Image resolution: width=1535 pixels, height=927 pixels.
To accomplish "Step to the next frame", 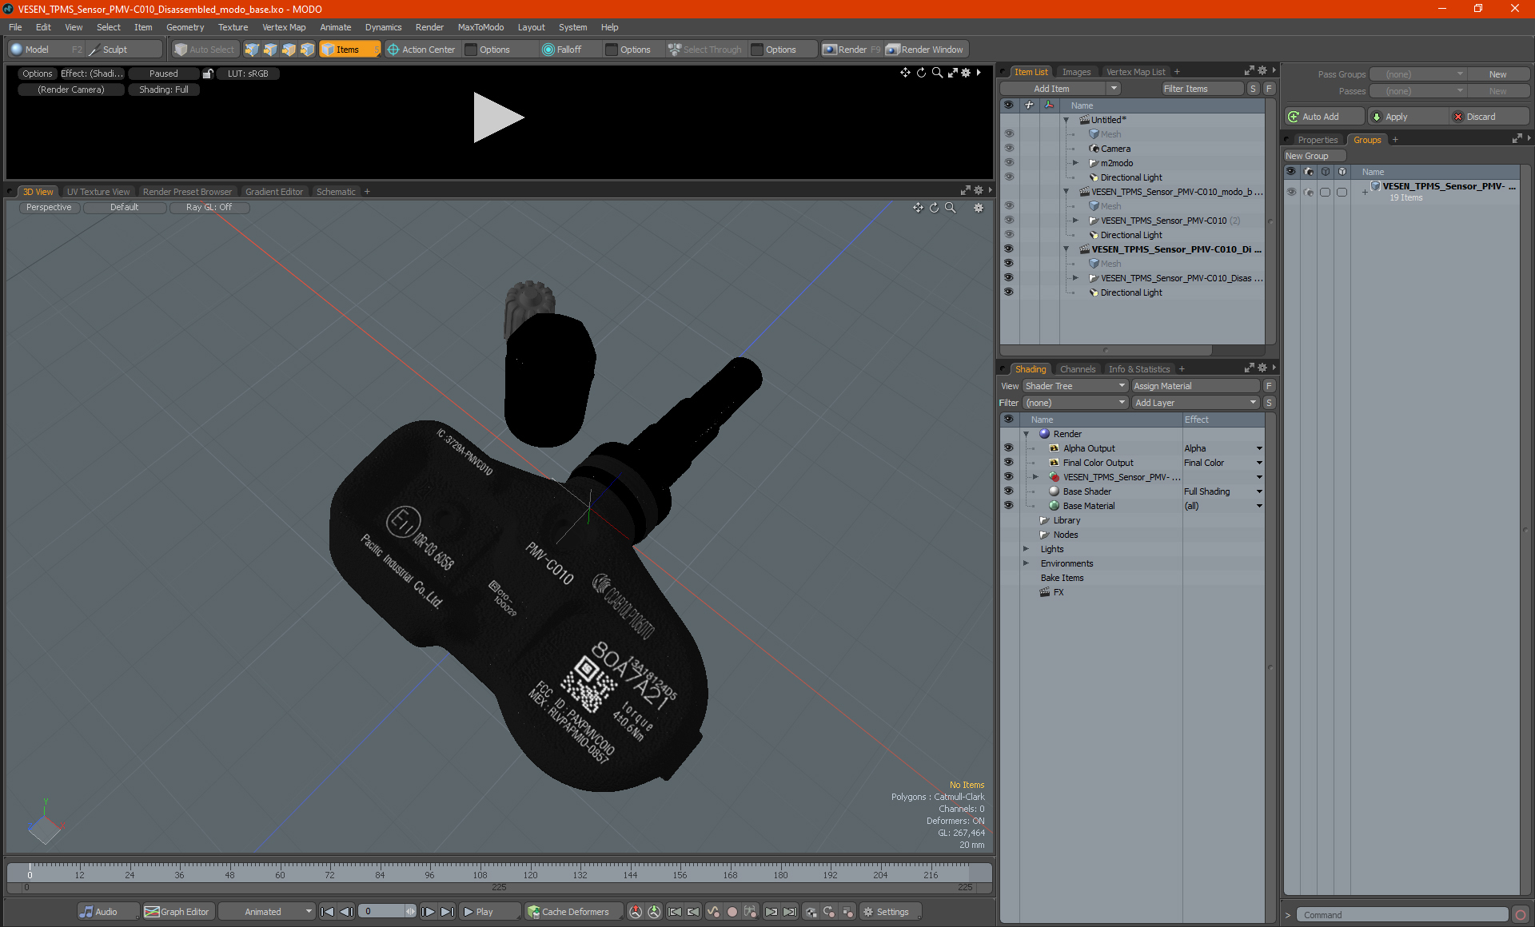I will [429, 912].
